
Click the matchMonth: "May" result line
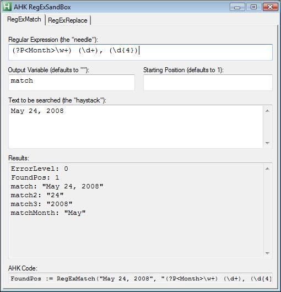click(x=48, y=213)
